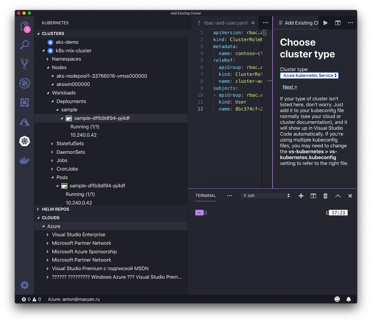
Task: Open the Debug view icon
Action: pyautogui.click(x=24, y=83)
